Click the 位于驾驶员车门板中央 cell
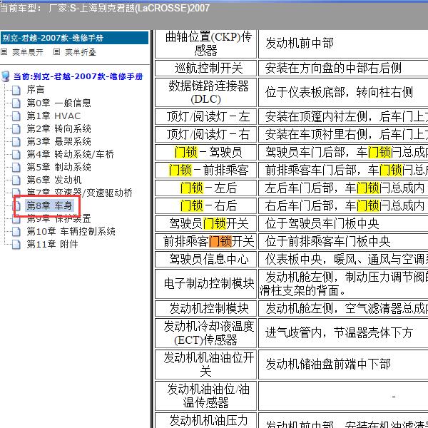 (343, 223)
